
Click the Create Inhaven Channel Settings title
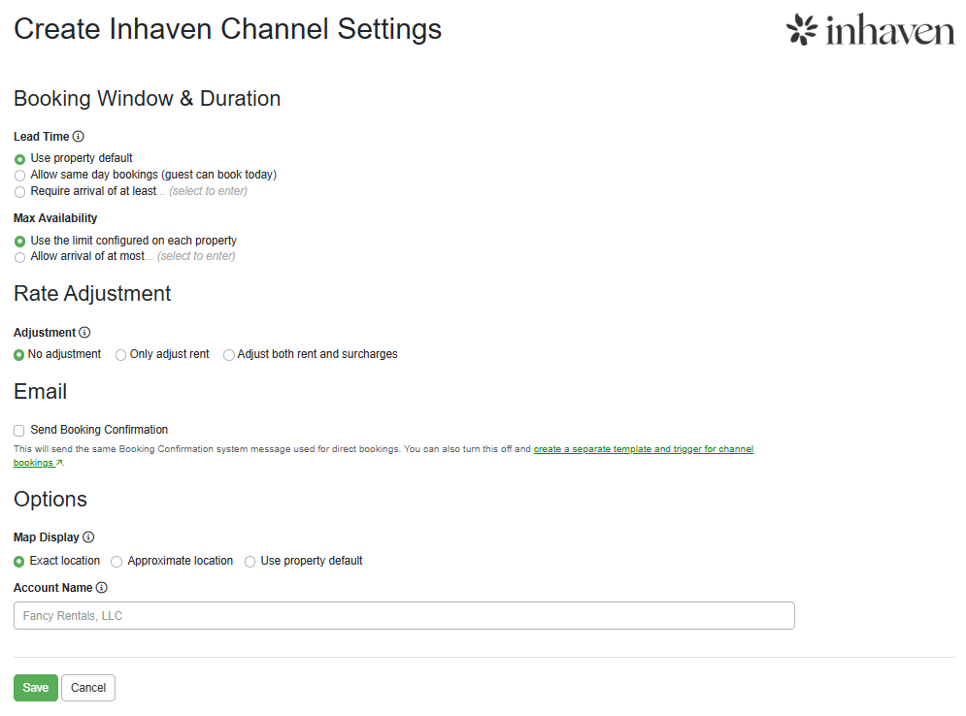point(228,29)
